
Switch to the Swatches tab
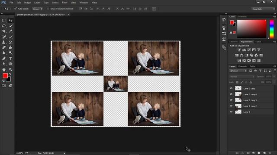(x=242, y=17)
